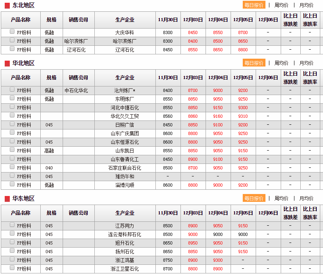
Task: Open 月均价 tab in 华北地区 section
Action: pyautogui.click(x=306, y=63)
